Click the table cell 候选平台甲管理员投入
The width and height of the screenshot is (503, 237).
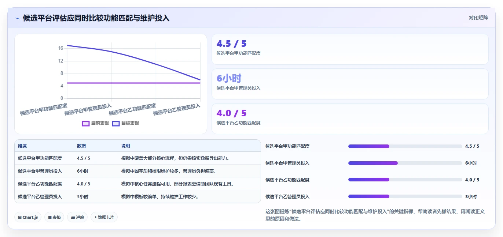[40, 171]
